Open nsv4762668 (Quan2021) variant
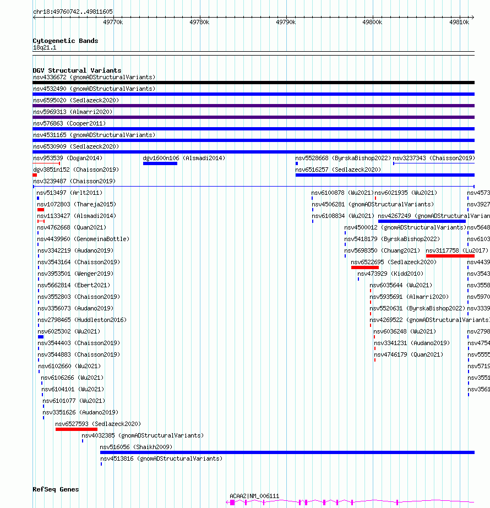Screen dimensions: 490x508 [x=72, y=228]
